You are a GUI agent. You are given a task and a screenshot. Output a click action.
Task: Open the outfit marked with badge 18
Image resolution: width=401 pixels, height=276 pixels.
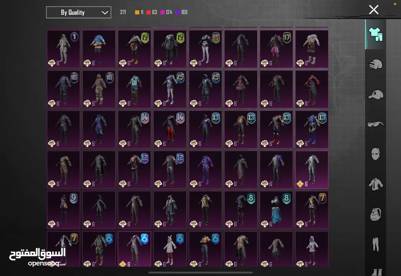(205, 49)
